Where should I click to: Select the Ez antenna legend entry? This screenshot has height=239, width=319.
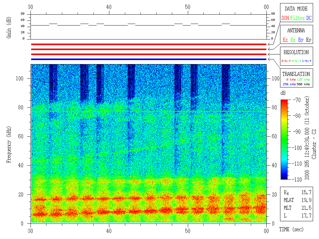point(285,40)
